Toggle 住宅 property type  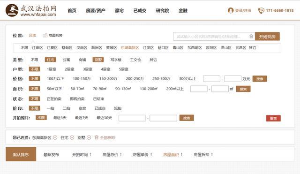(x=50, y=60)
